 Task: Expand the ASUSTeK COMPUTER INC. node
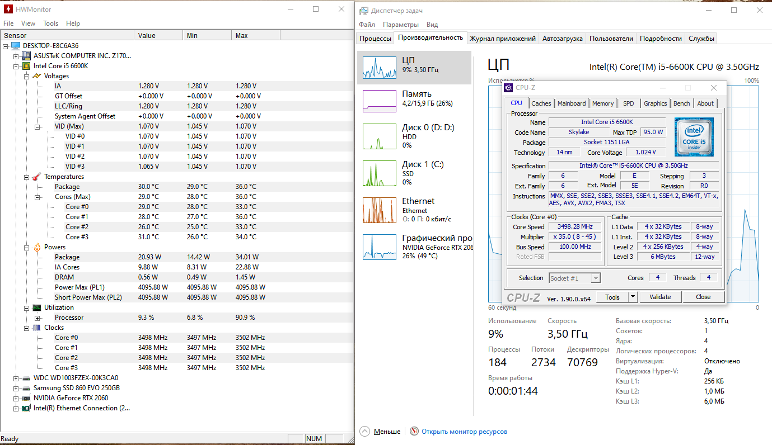(x=16, y=56)
